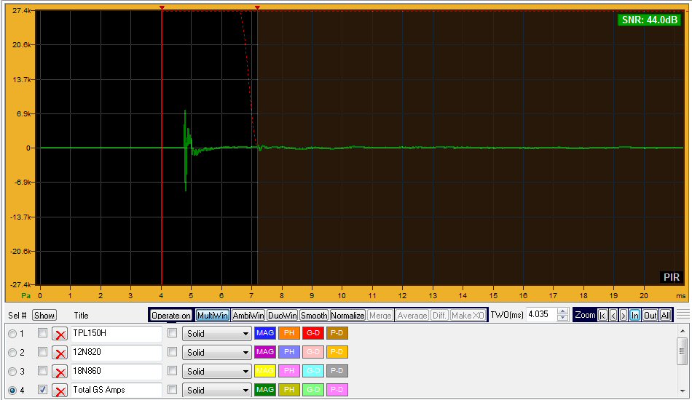692x400 pixels.
Task: Click orange PH swatch for TPL150H
Action: click(289, 333)
